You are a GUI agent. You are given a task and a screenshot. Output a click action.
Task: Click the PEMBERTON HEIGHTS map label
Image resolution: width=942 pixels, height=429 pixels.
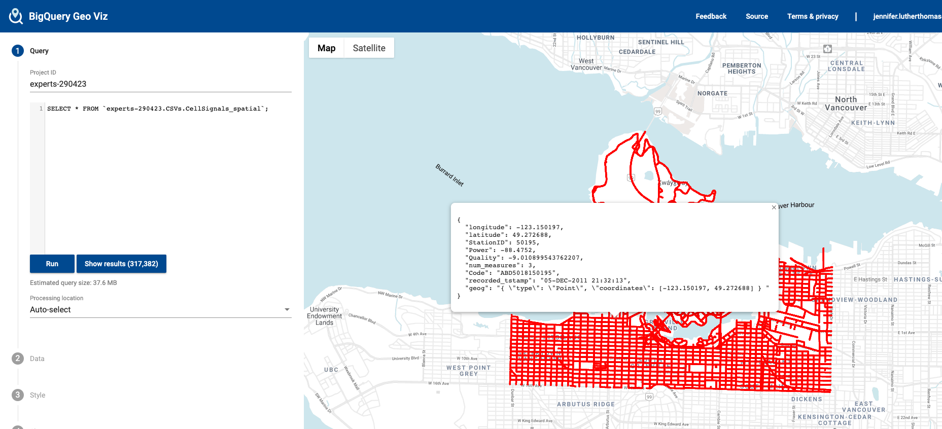point(742,68)
